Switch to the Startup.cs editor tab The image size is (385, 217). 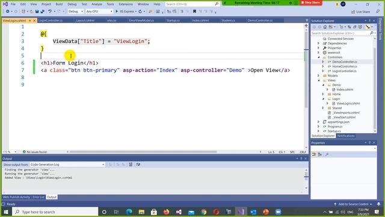pyautogui.click(x=173, y=20)
